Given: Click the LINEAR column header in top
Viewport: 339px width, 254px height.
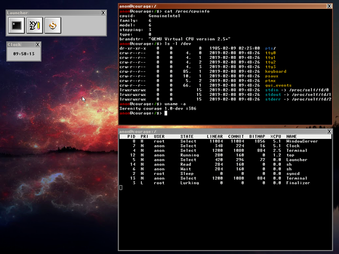Looking at the screenshot, I should coord(215,137).
